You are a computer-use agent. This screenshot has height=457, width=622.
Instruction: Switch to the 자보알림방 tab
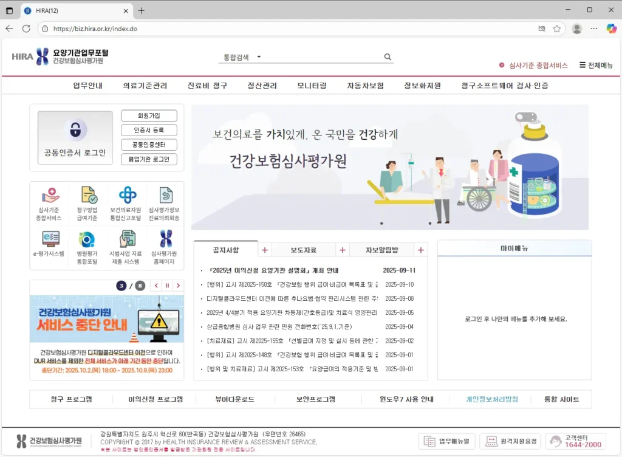click(x=381, y=250)
